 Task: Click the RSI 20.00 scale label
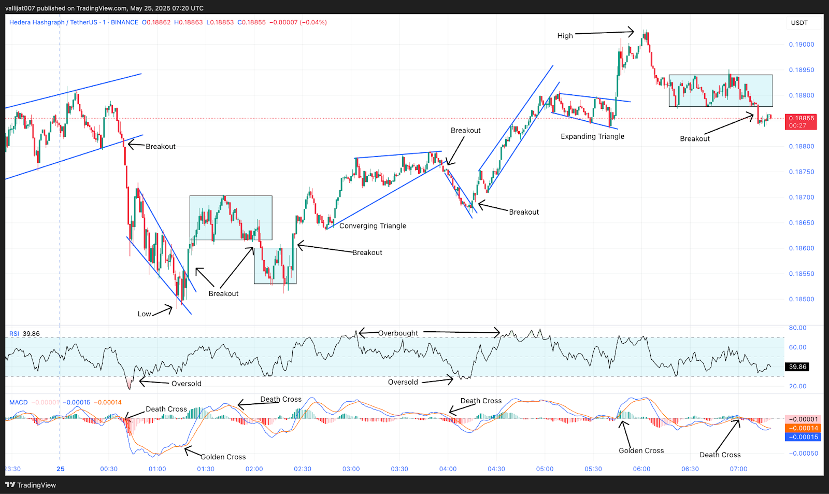797,386
